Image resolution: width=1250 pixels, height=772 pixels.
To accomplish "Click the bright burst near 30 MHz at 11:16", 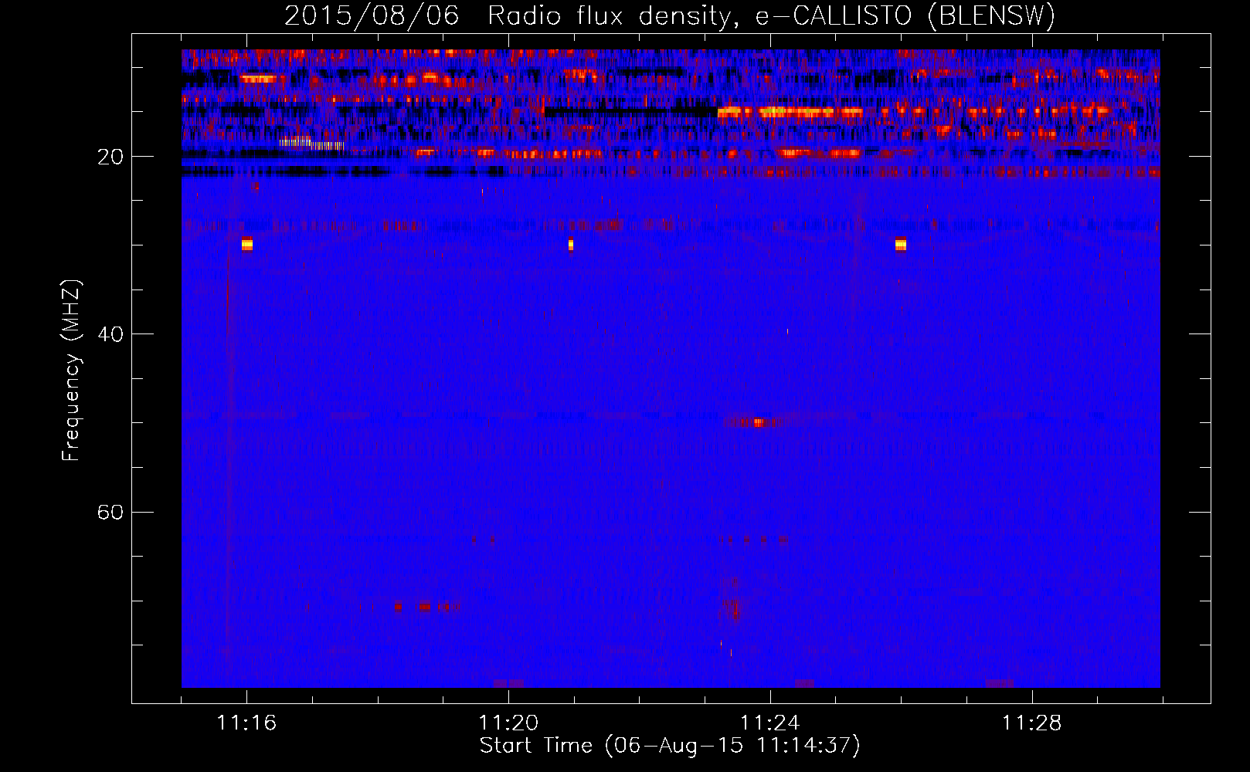I will (x=247, y=244).
